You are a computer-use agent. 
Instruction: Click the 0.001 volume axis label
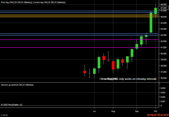pyautogui.click(x=163, y=102)
